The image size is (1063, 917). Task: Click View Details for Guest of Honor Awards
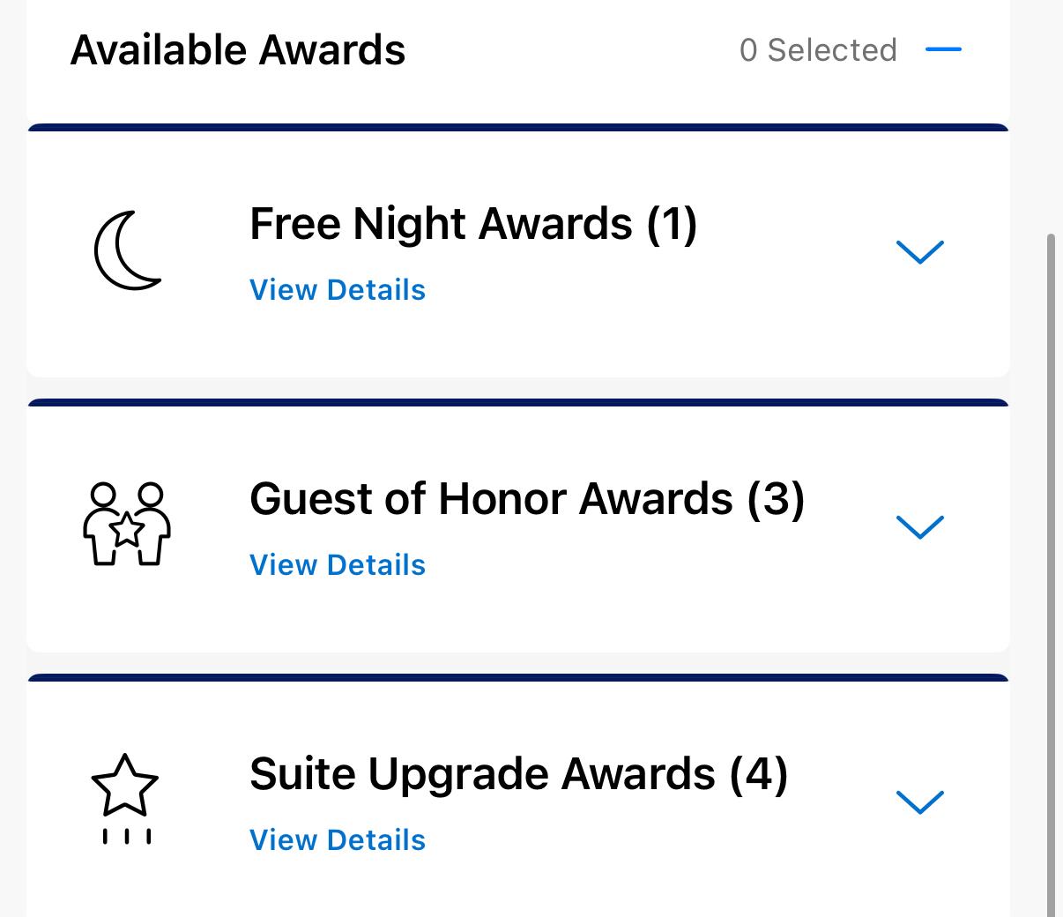pyautogui.click(x=338, y=564)
